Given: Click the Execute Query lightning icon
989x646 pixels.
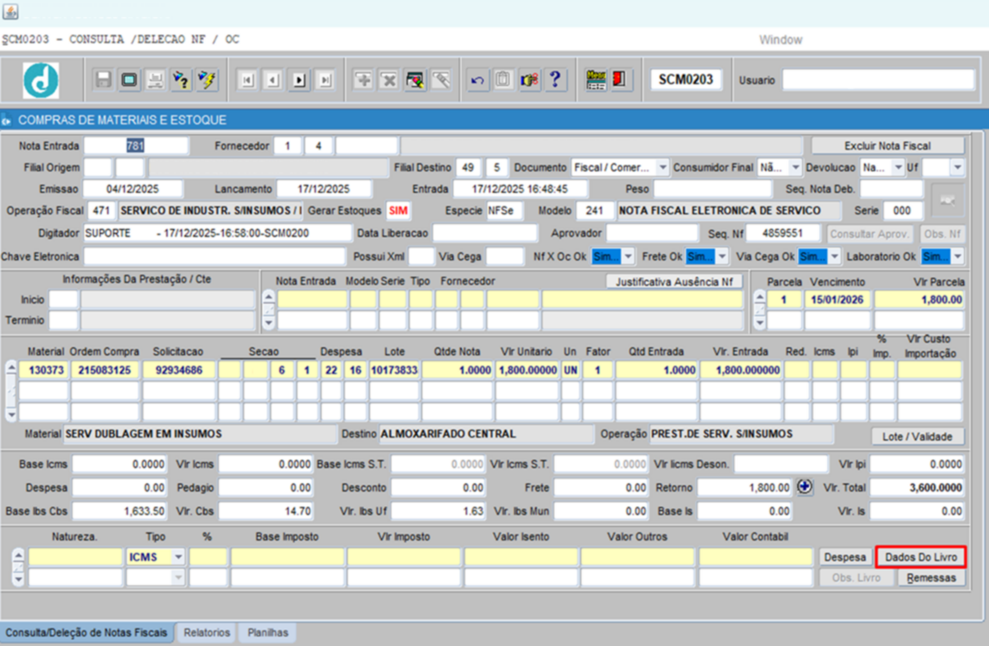Looking at the screenshot, I should pos(207,80).
